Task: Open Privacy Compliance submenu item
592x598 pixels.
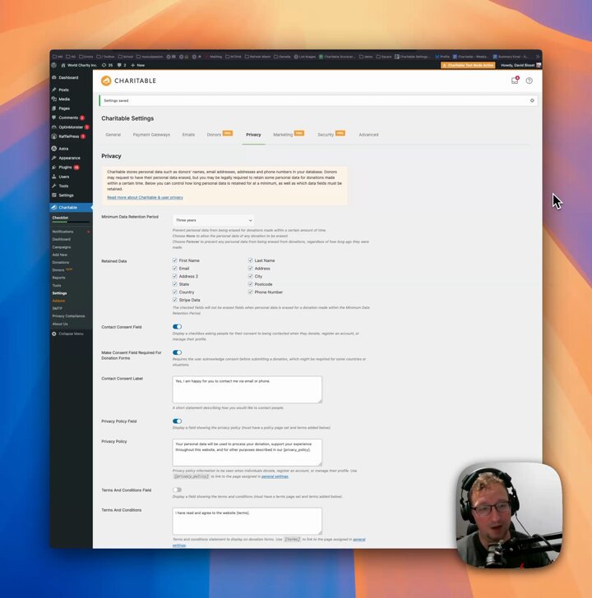Action: click(69, 316)
